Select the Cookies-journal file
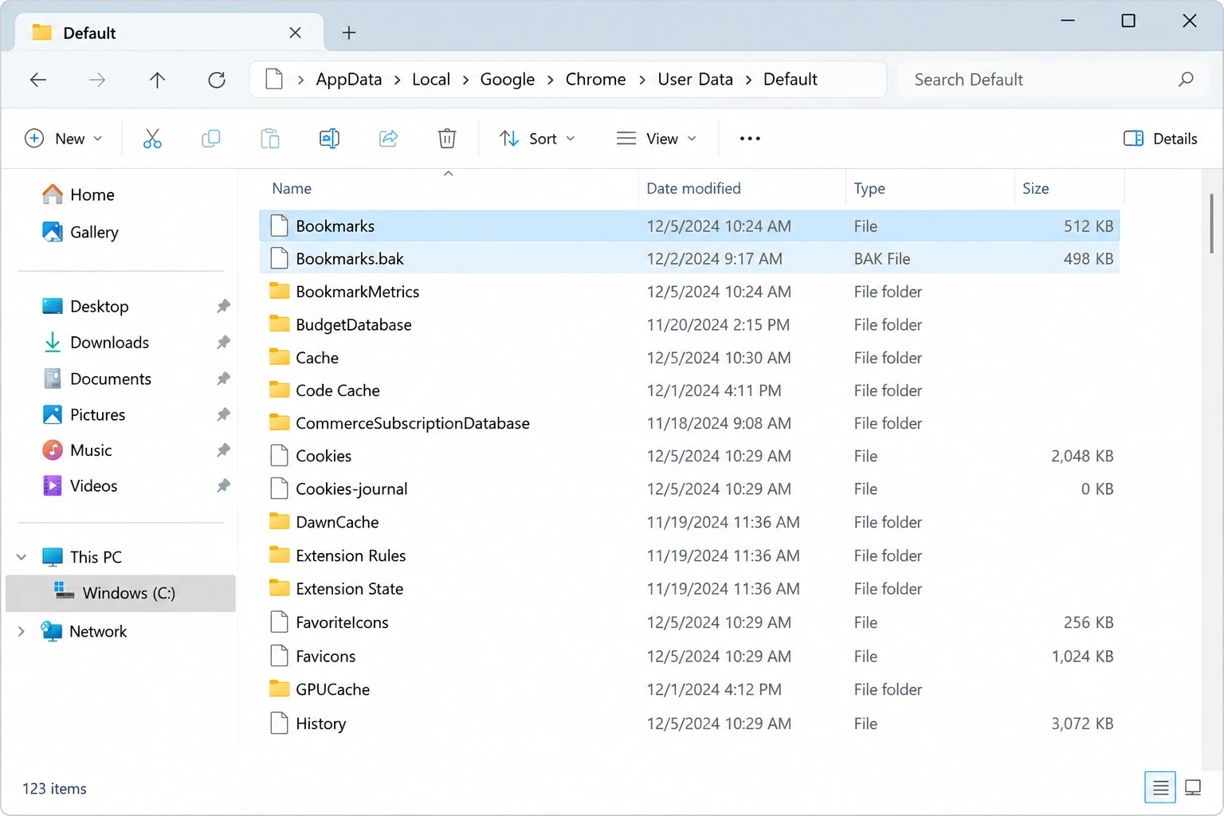Image resolution: width=1224 pixels, height=816 pixels. pyautogui.click(x=689, y=489)
